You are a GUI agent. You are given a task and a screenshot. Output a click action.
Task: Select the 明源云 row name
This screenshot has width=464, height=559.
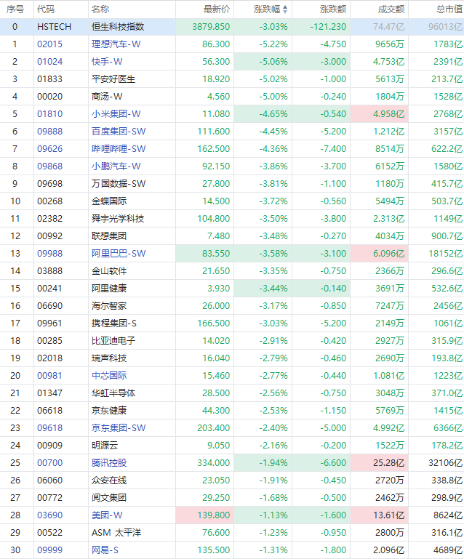(x=105, y=446)
